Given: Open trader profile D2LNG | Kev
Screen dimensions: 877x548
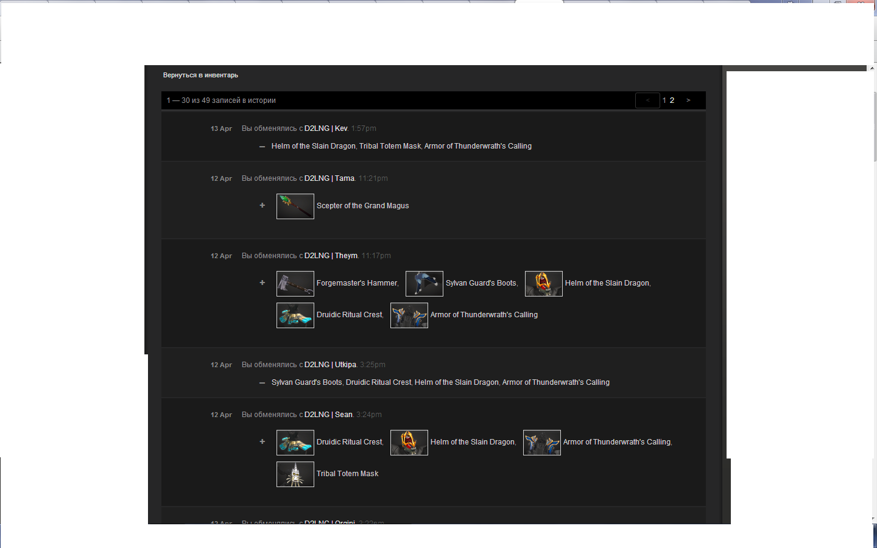Looking at the screenshot, I should pyautogui.click(x=326, y=128).
